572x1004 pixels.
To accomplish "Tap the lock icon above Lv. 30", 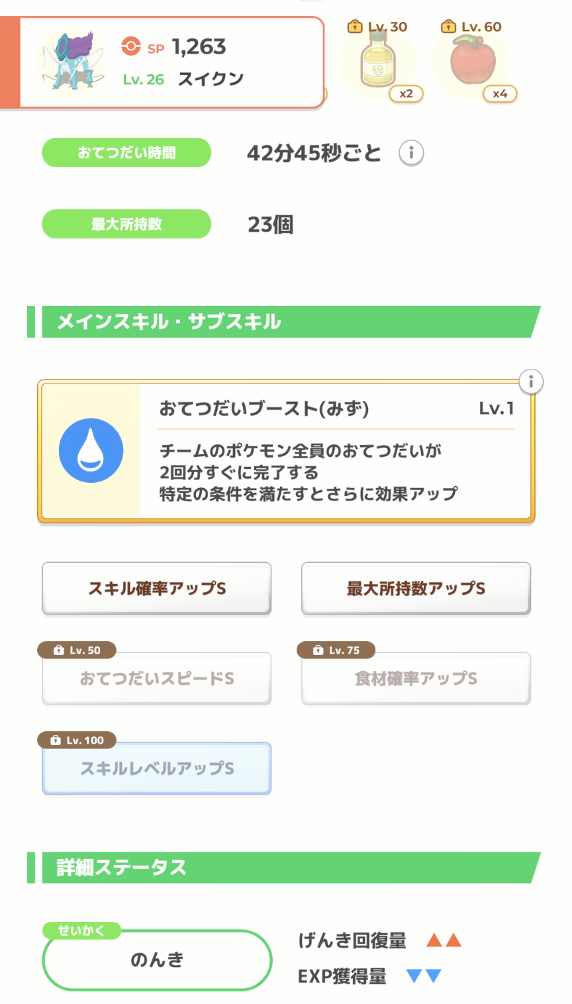I will point(356,26).
